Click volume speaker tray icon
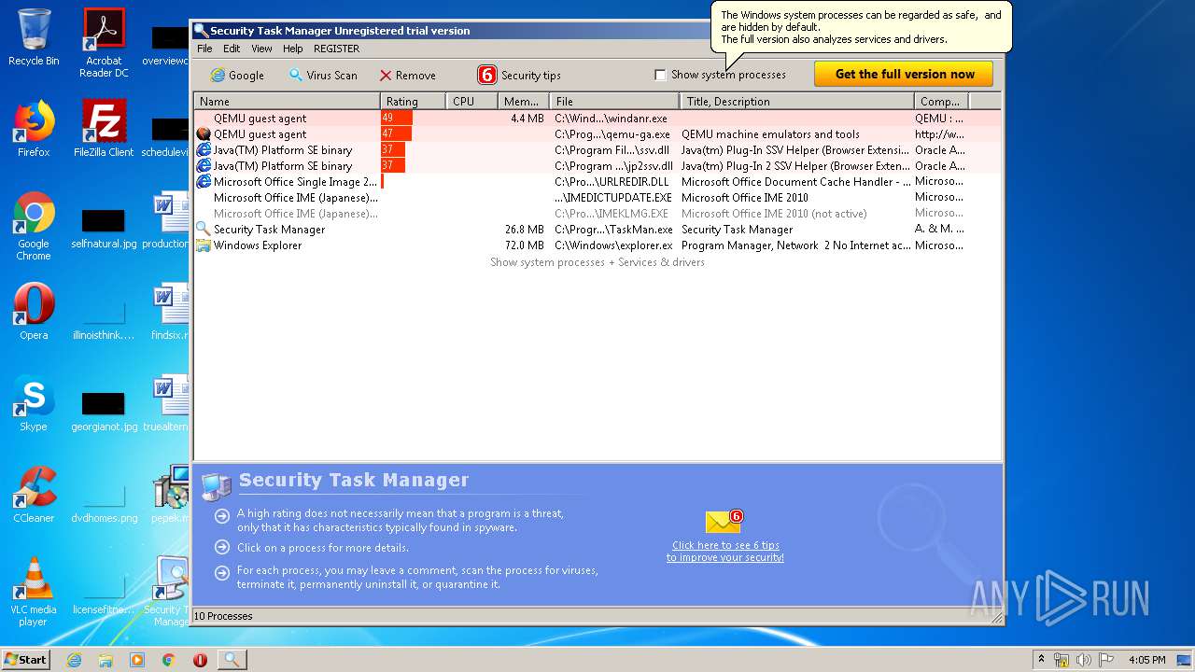Viewport: 1195px width, 672px height. point(1083,660)
